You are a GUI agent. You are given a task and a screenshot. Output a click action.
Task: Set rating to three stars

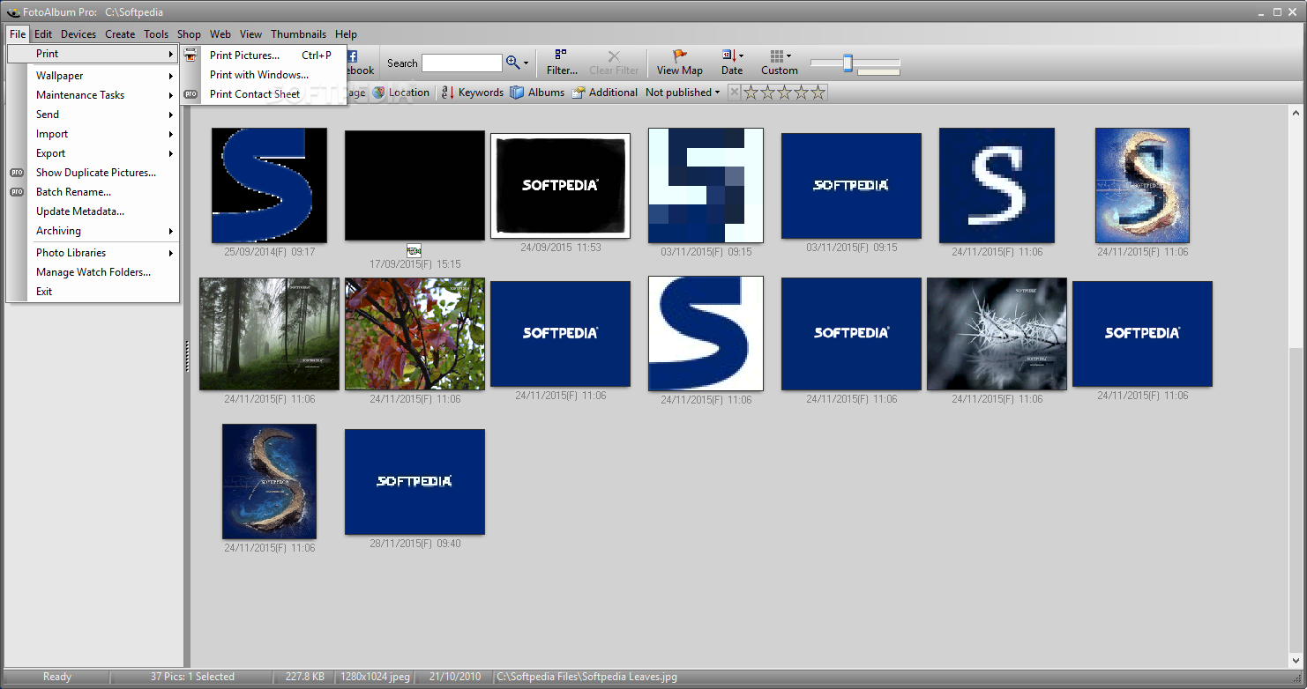785,93
